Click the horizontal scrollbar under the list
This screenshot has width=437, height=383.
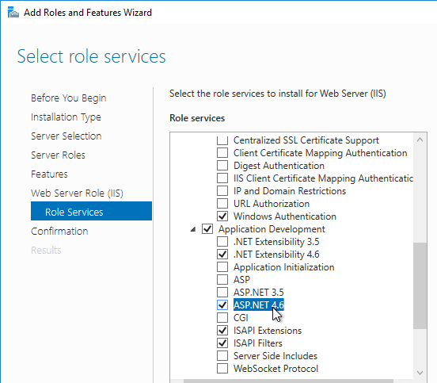click(288, 381)
